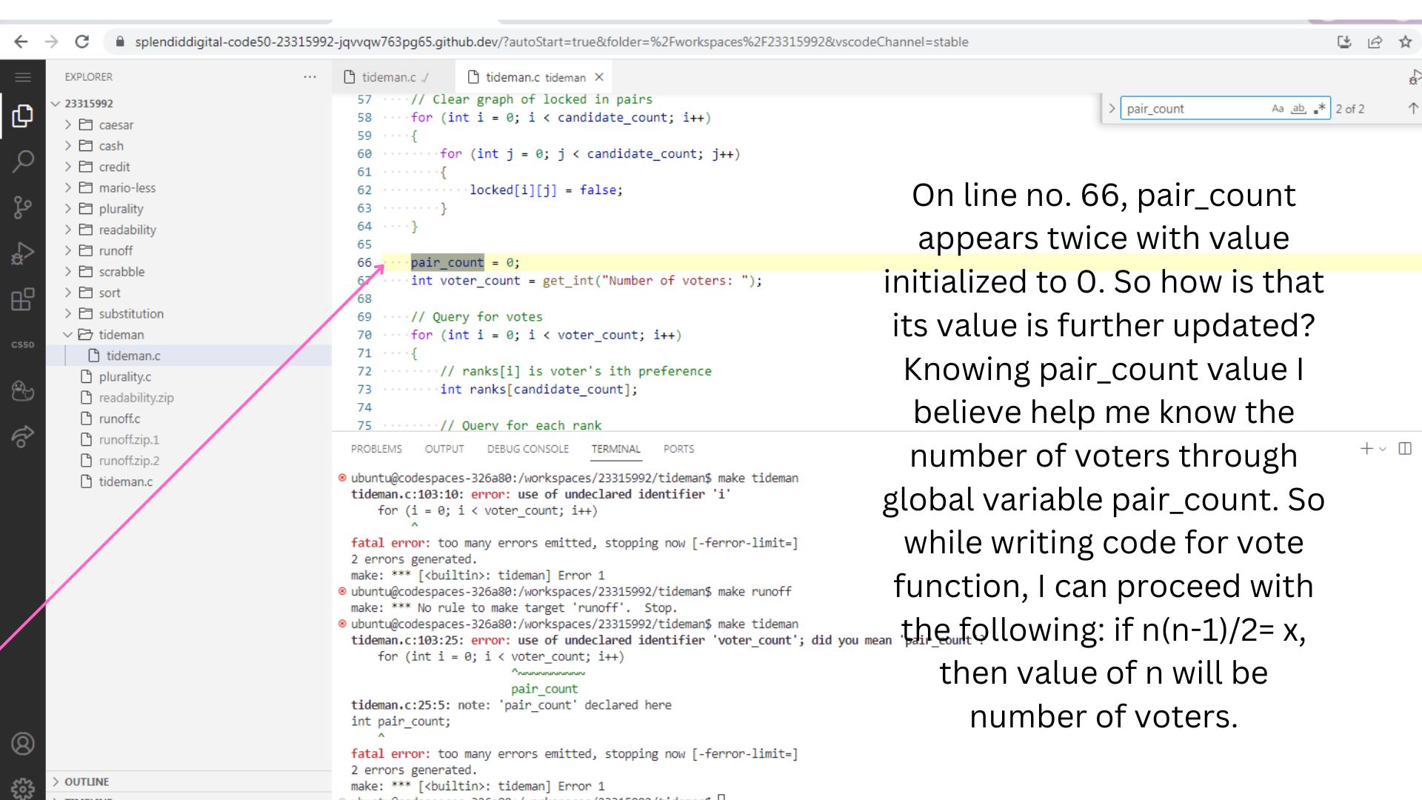The image size is (1422, 800).
Task: Click highlighted pair_count on line 66
Action: [x=447, y=262]
